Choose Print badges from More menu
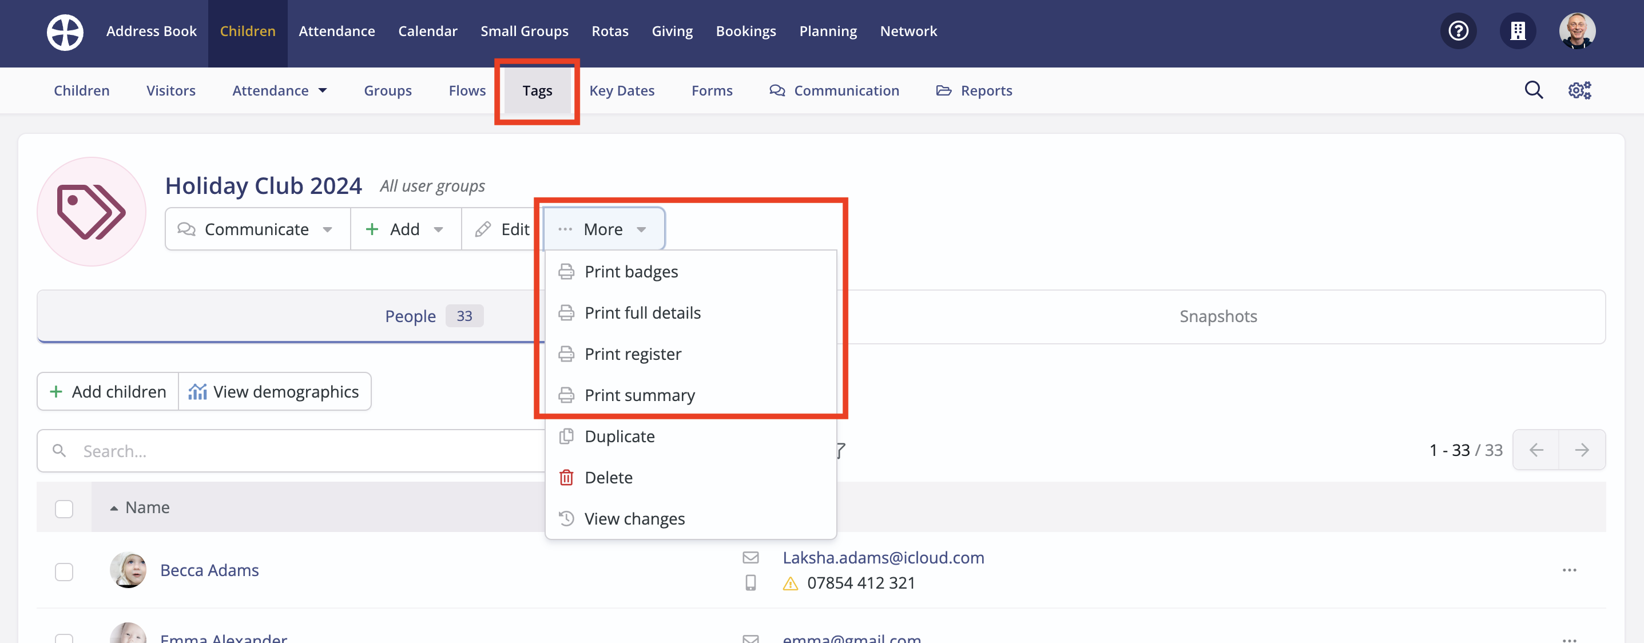The width and height of the screenshot is (1644, 643). tap(630, 271)
